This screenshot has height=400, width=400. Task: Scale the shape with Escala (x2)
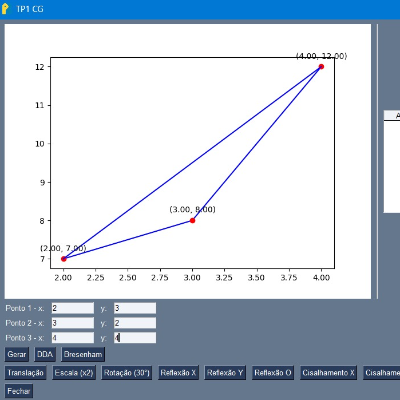pyautogui.click(x=74, y=373)
